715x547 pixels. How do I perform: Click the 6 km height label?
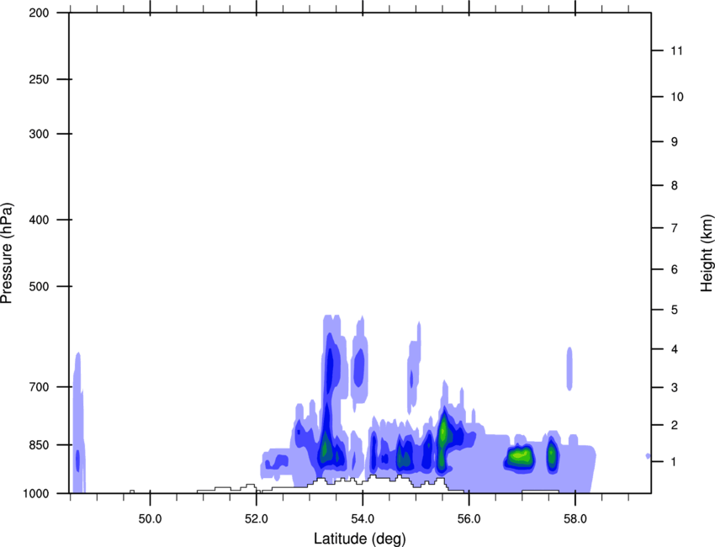pos(675,269)
